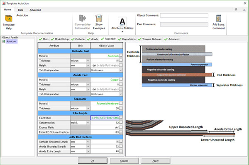Image resolution: width=249 pixels, height=165 pixels.
Task: Click the Object Value column header
Action: pos(106,46)
